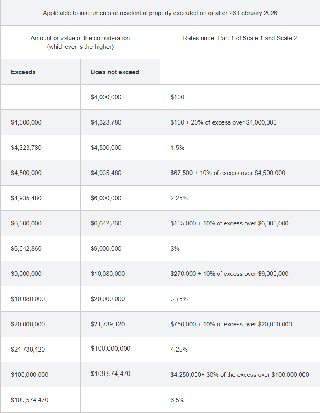
Task: Select the 3% rate cell
Action: pos(240,249)
